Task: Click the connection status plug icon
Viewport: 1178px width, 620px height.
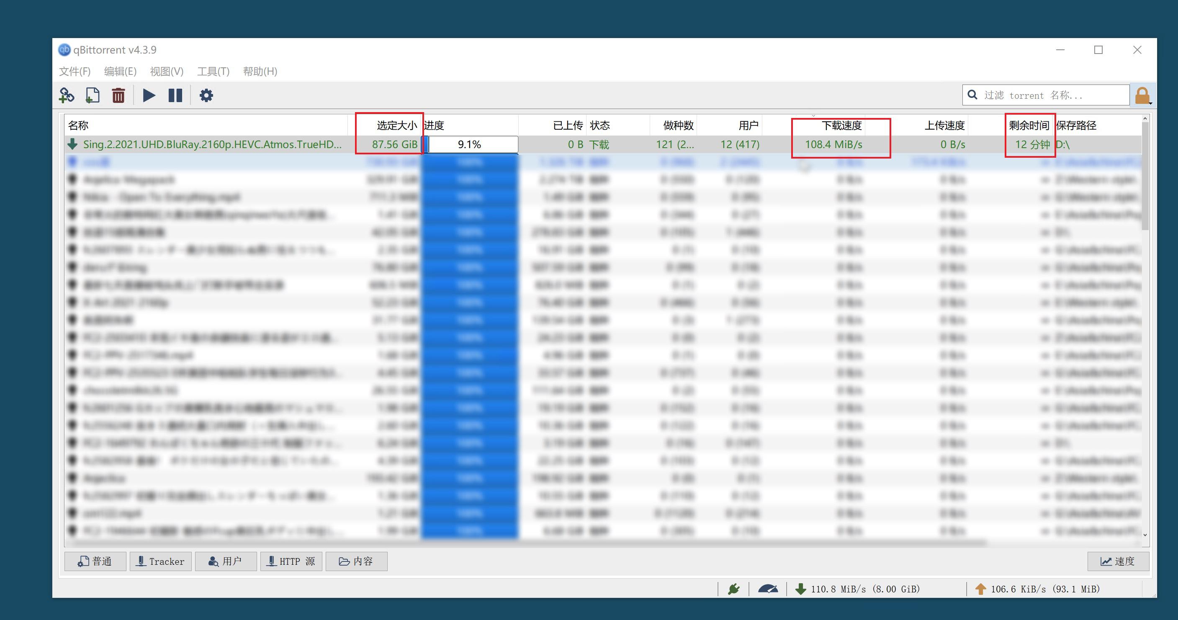Action: pos(733,589)
